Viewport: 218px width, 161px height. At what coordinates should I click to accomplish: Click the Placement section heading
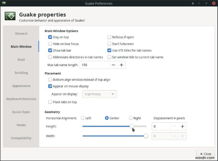pos(53,73)
